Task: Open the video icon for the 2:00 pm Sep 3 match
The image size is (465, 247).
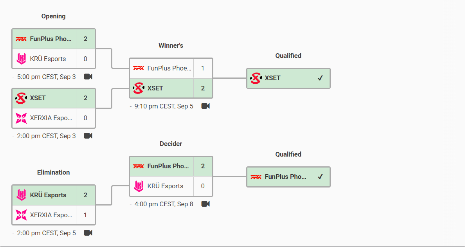Action: 88,136
